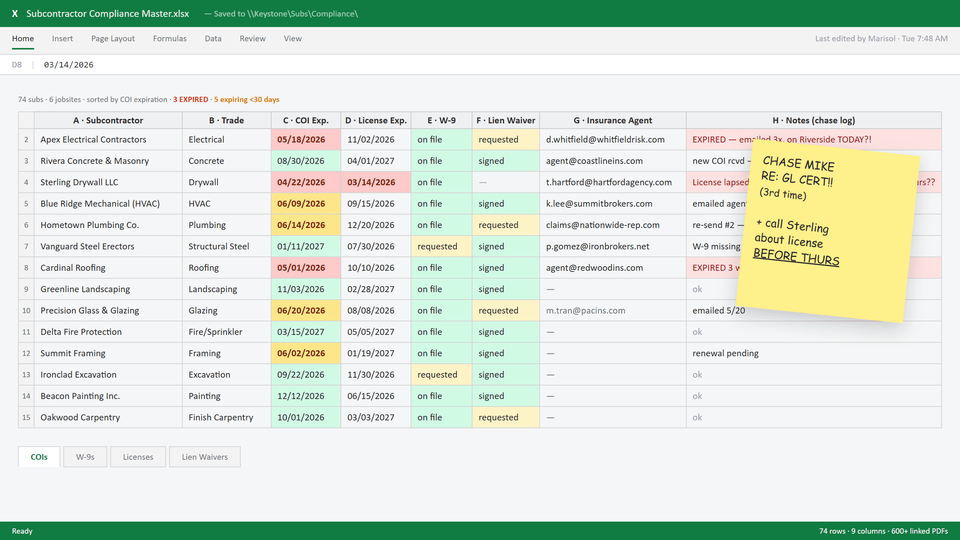Screen dimensions: 960x540
Task: Click formula bar showing 03/14/2026
Action: point(69,64)
